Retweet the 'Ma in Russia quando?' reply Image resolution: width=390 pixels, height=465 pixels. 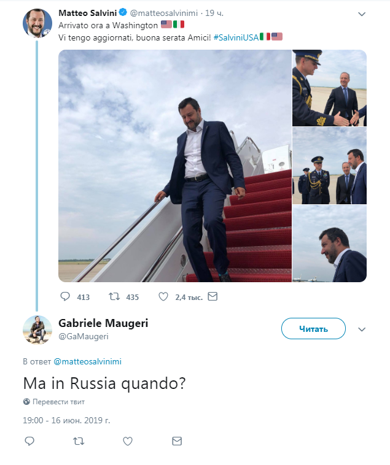pos(78,441)
